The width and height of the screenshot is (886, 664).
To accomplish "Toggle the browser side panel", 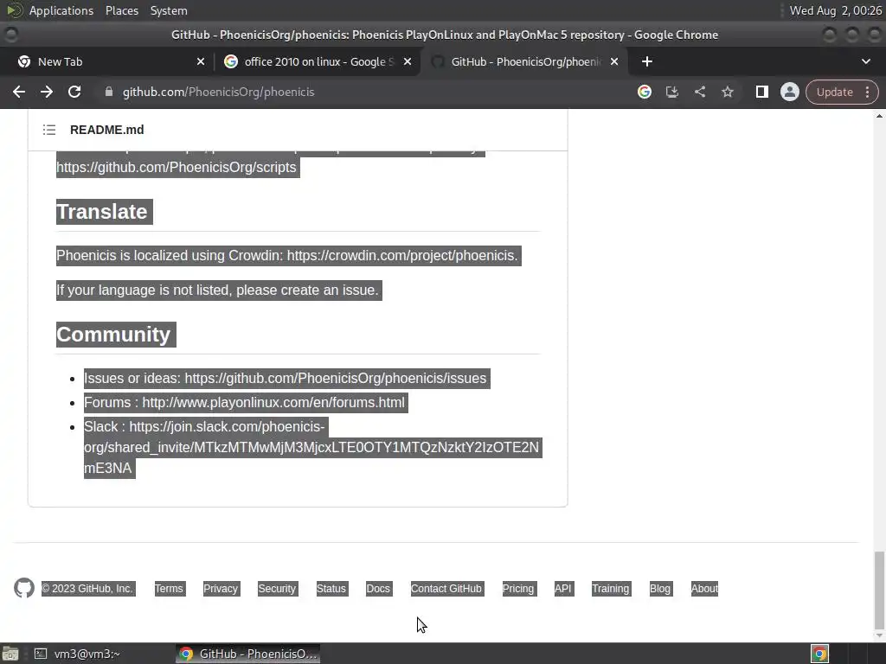I will pos(761,92).
